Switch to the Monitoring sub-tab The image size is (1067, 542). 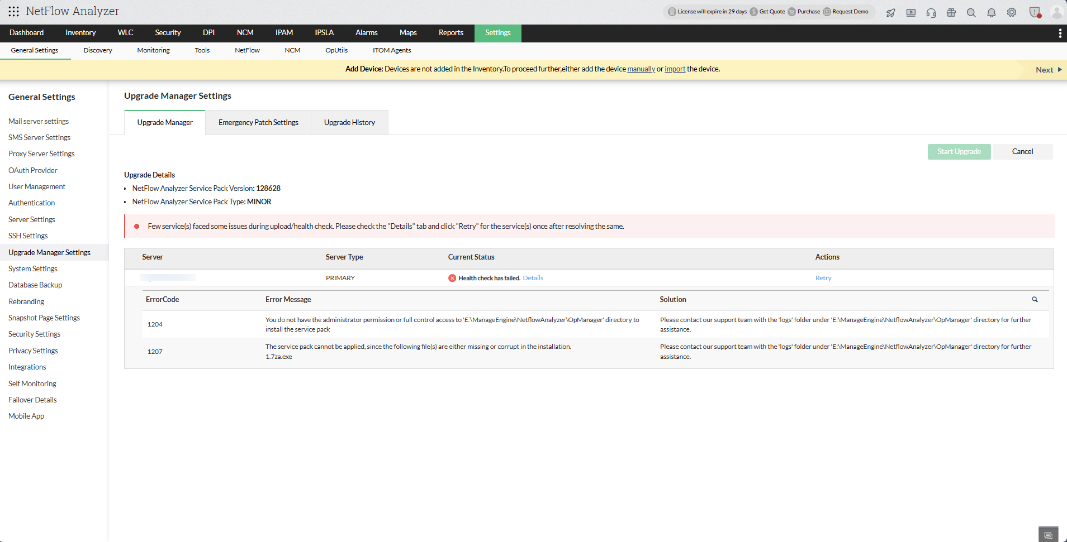click(154, 50)
